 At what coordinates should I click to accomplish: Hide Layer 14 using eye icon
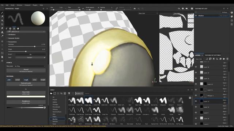click(196, 84)
